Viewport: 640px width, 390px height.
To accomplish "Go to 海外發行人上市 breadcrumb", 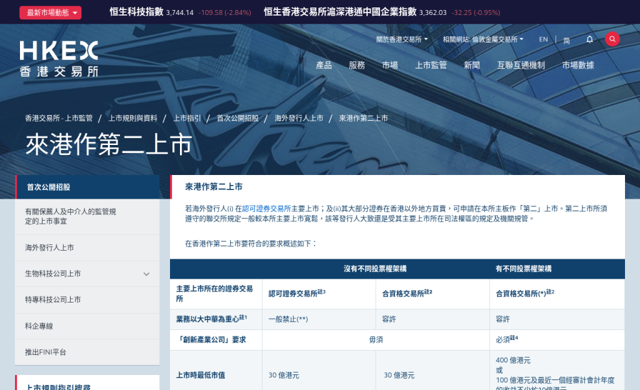I will pyautogui.click(x=299, y=118).
